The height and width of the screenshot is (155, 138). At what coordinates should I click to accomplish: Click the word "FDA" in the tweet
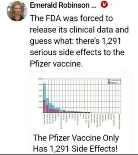53,18
